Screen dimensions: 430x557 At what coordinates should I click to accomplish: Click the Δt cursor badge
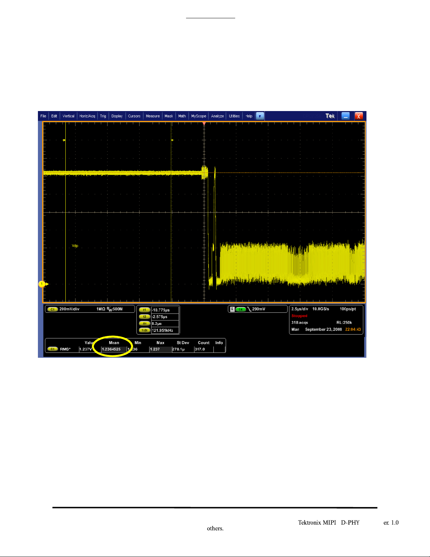coord(145,323)
